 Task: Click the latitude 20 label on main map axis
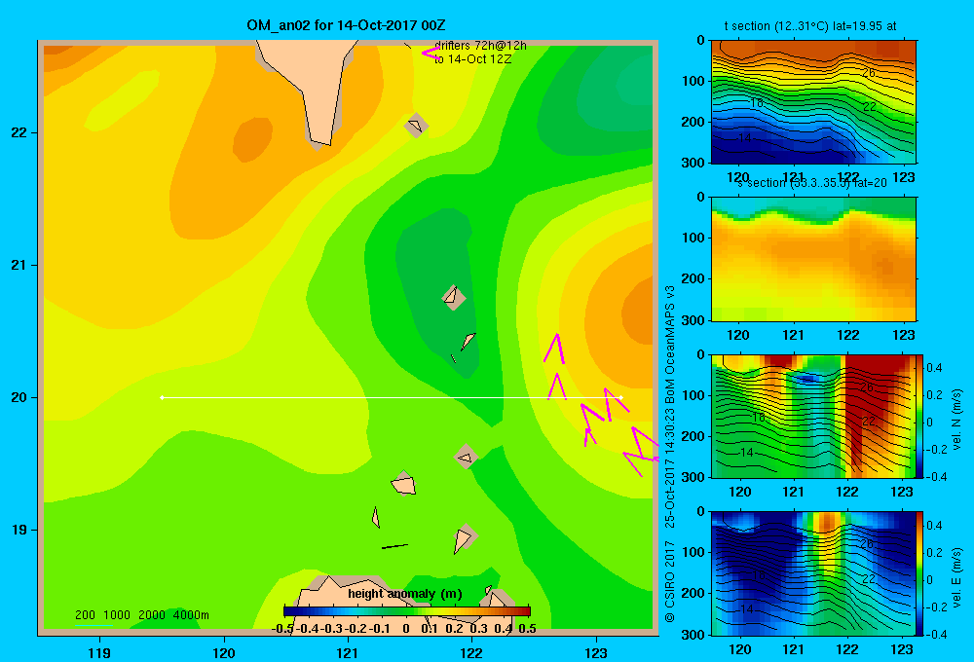[19, 397]
